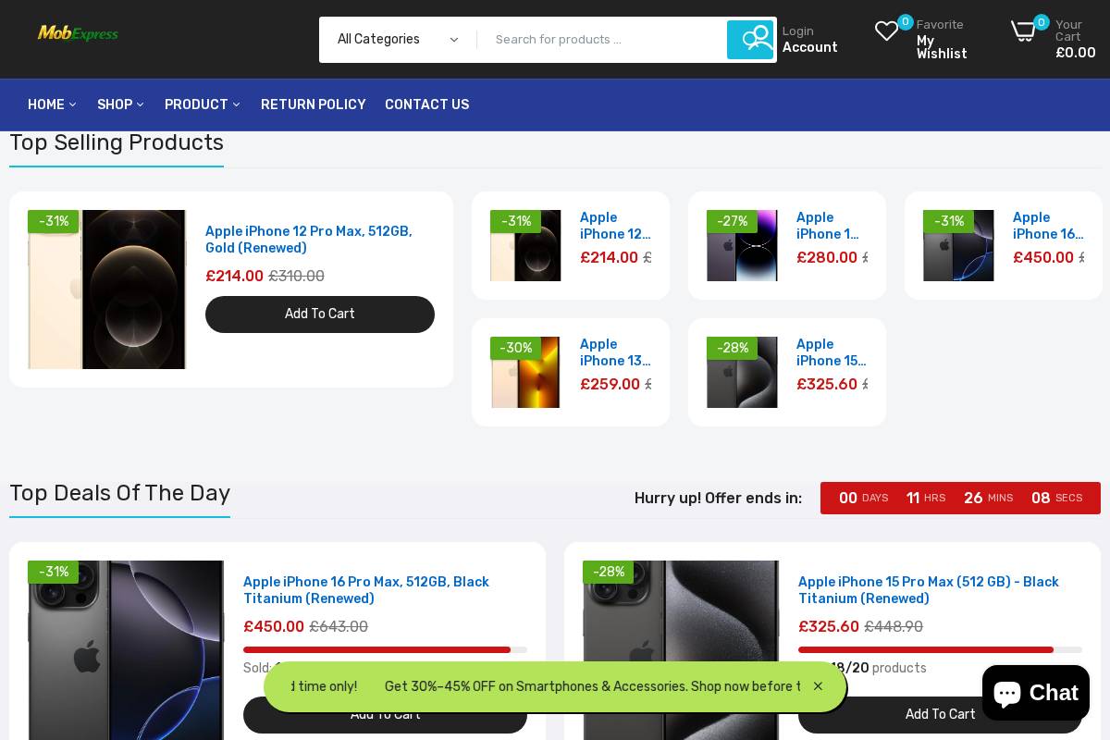
Task: Open the All Categories dropdown
Action: coord(396,40)
